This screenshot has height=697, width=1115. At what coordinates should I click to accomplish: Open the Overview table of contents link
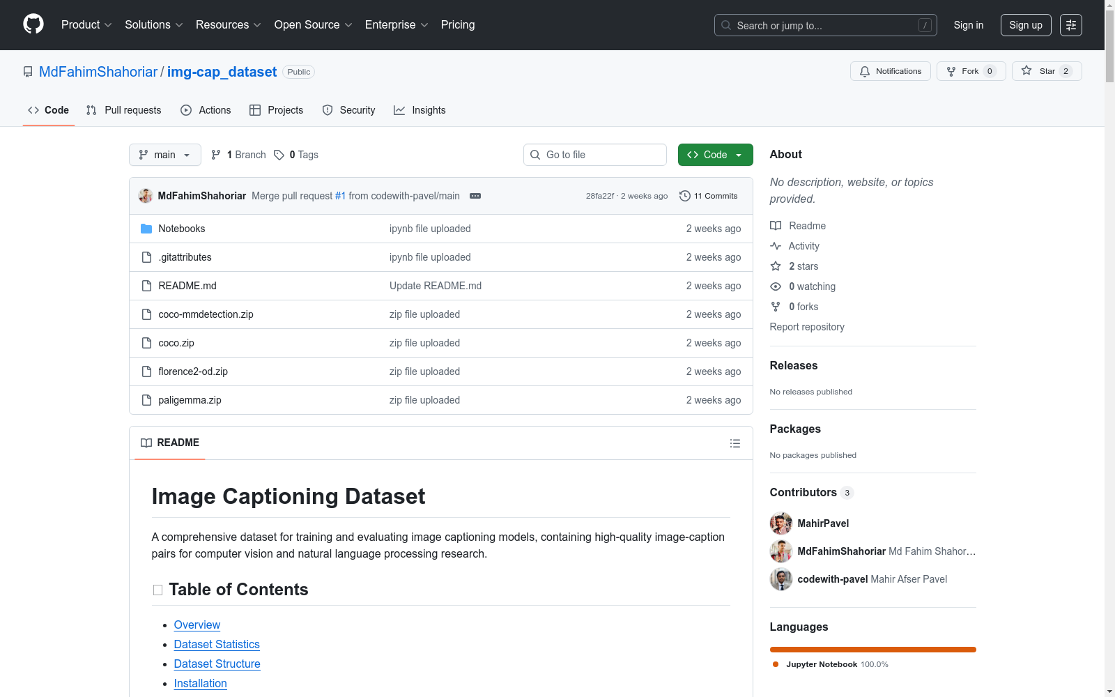pyautogui.click(x=197, y=625)
